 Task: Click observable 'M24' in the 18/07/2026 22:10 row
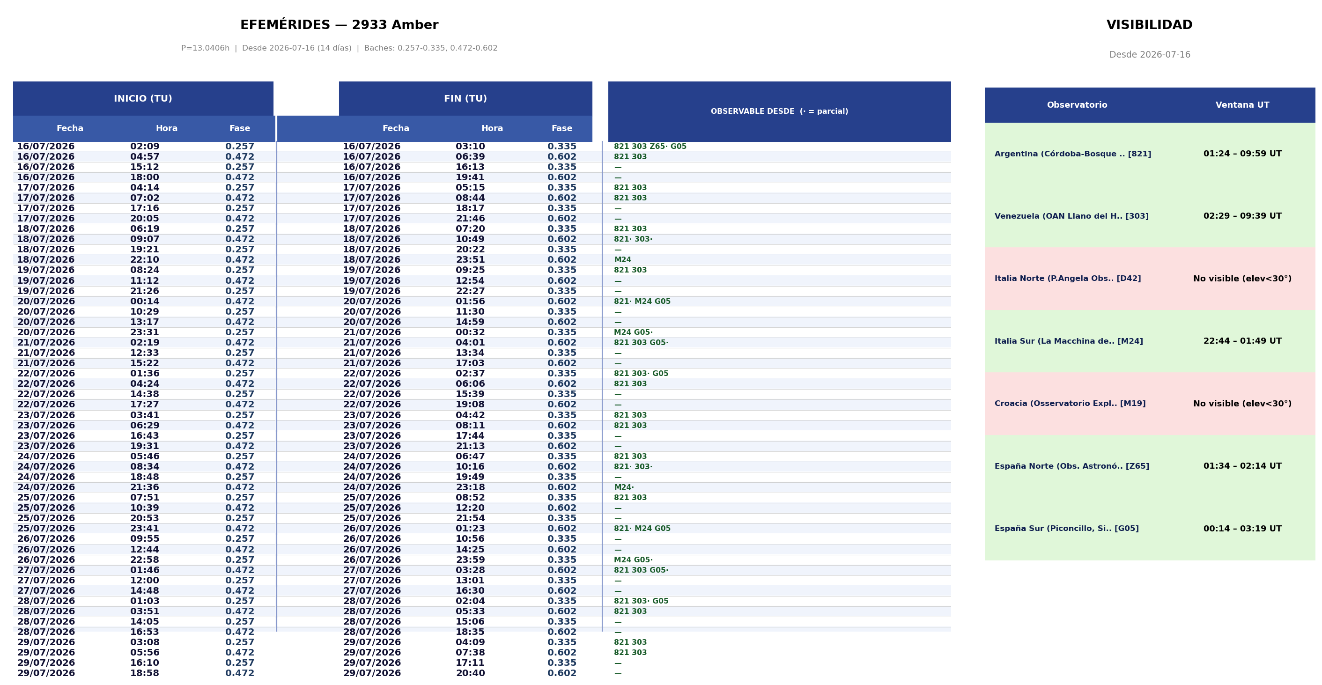tap(622, 260)
